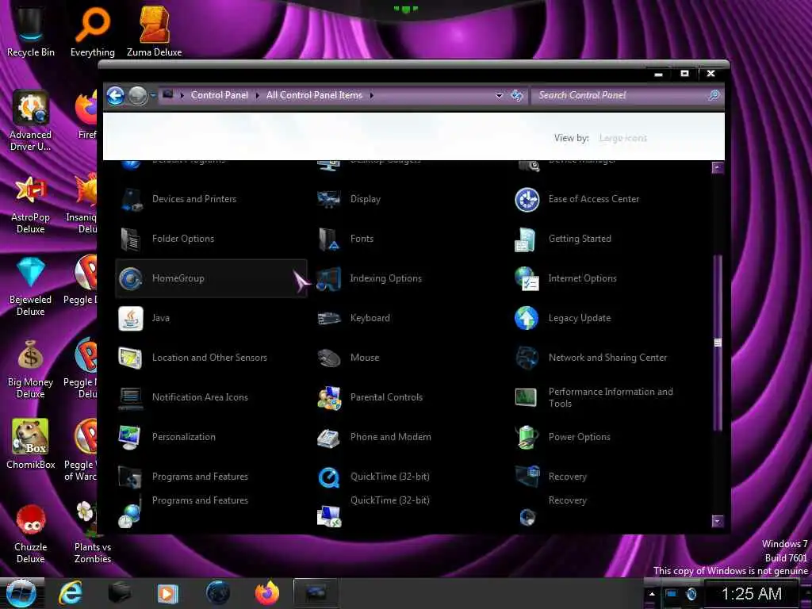Select the Advanced Driver Updater desktop icon
This screenshot has width=812, height=609.
[x=31, y=121]
